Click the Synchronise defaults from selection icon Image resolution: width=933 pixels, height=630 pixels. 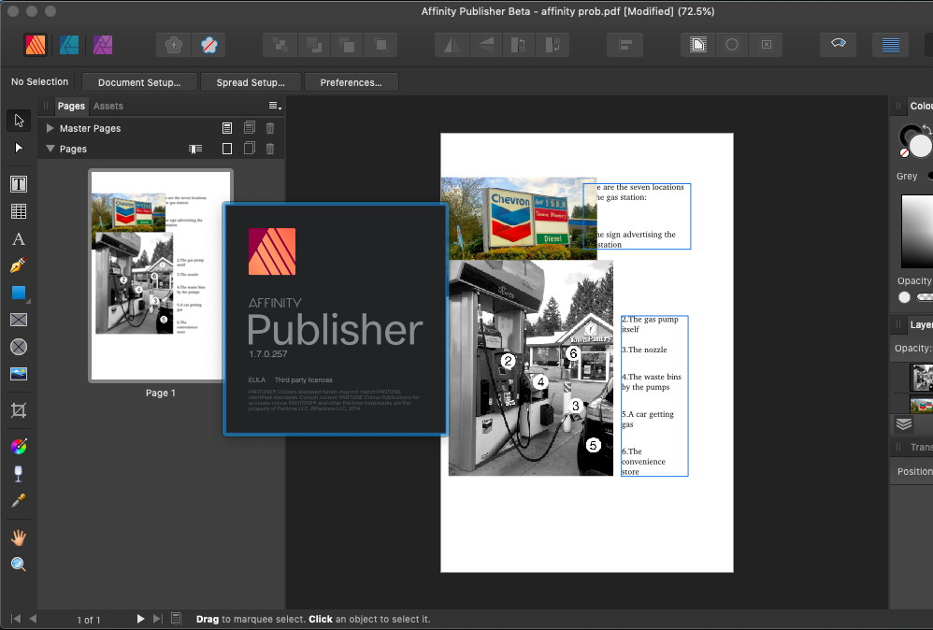(x=173, y=45)
